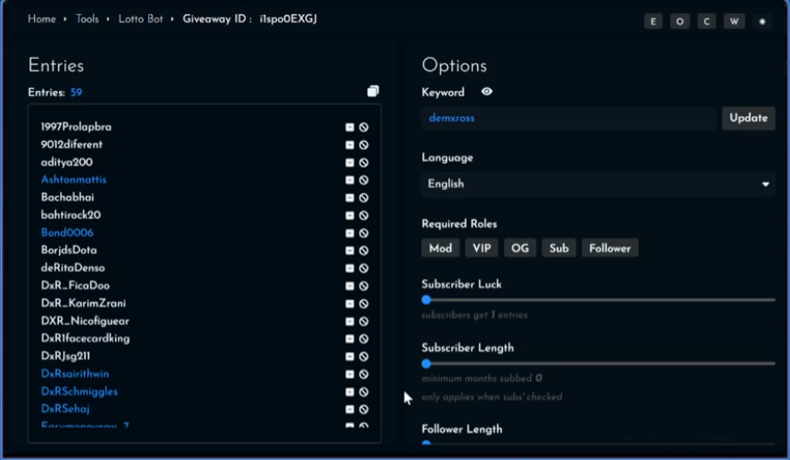Ban user DxR_KarimZrani with block icon
The image size is (790, 460).
364,304
